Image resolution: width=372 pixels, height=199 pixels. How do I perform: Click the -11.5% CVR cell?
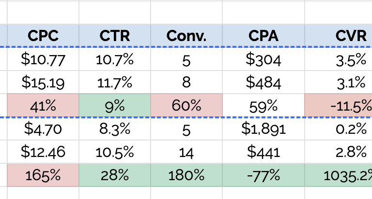(339, 105)
